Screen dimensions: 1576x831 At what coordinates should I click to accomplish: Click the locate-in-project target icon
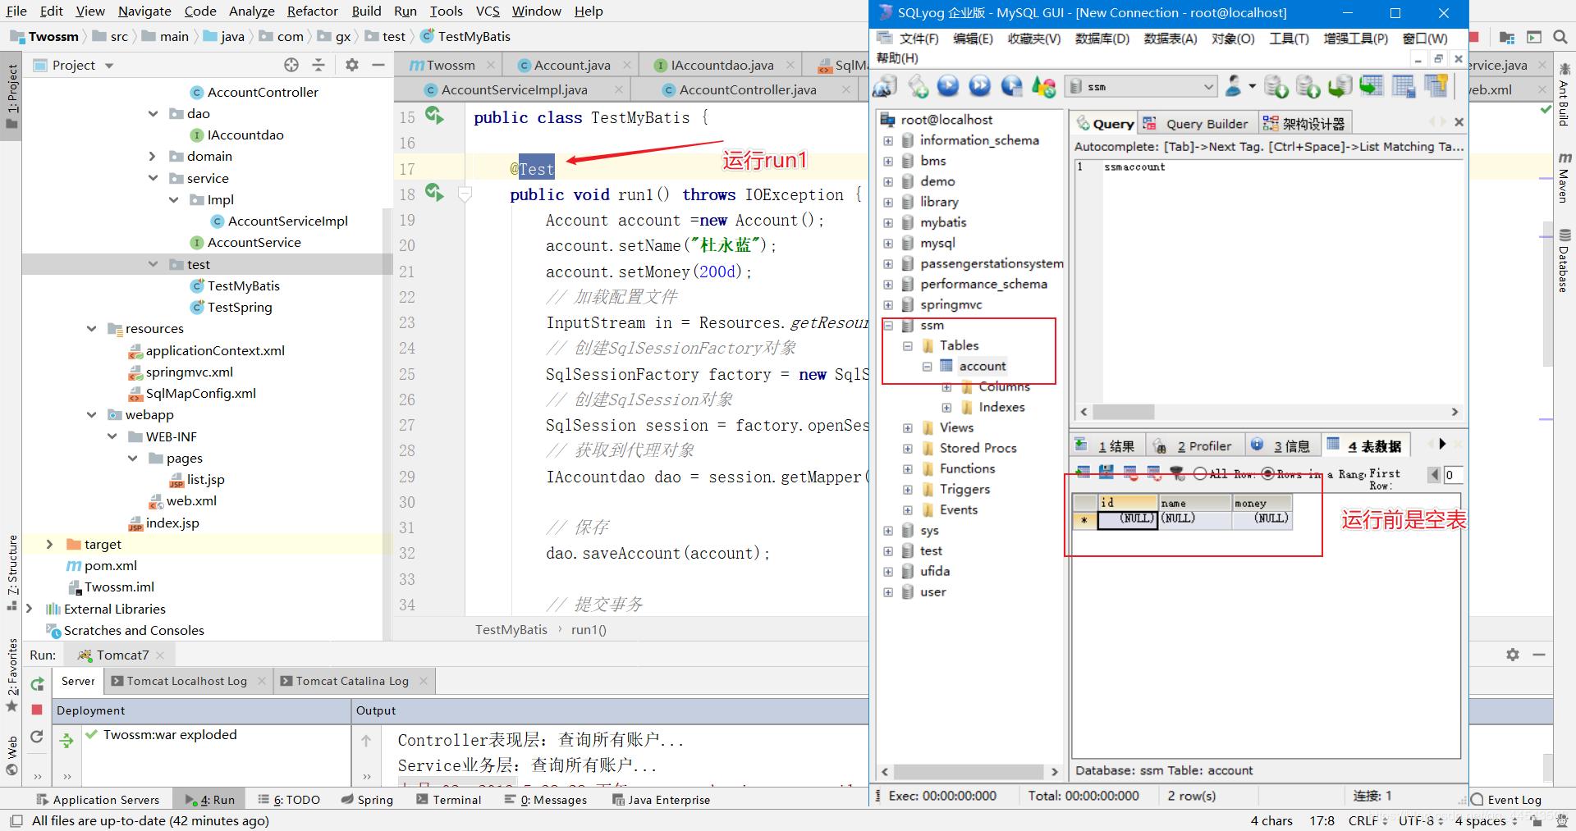click(x=291, y=65)
